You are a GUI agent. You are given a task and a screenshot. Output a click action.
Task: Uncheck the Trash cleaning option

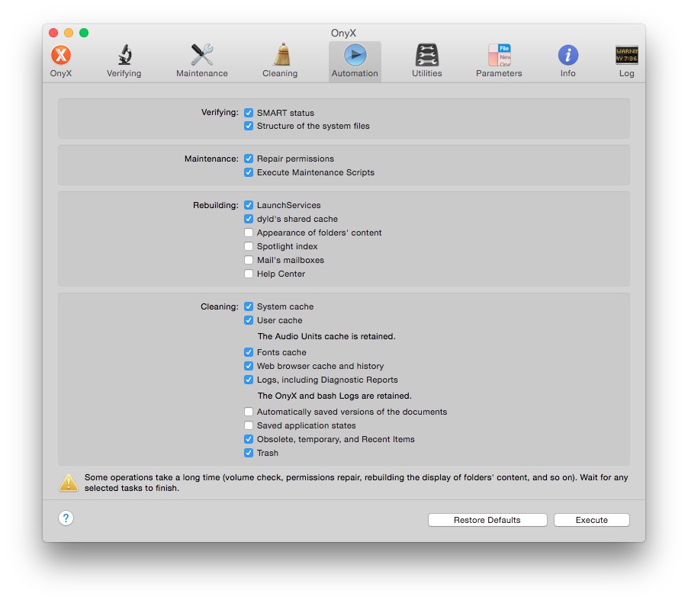tap(248, 453)
